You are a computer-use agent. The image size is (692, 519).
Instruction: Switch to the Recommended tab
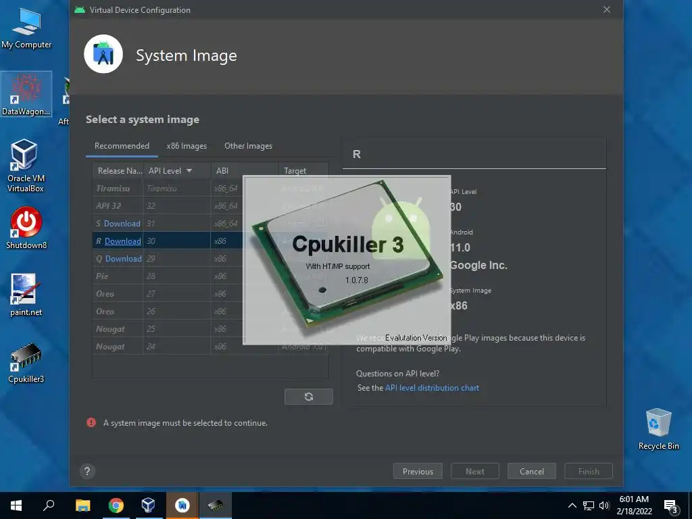122,146
